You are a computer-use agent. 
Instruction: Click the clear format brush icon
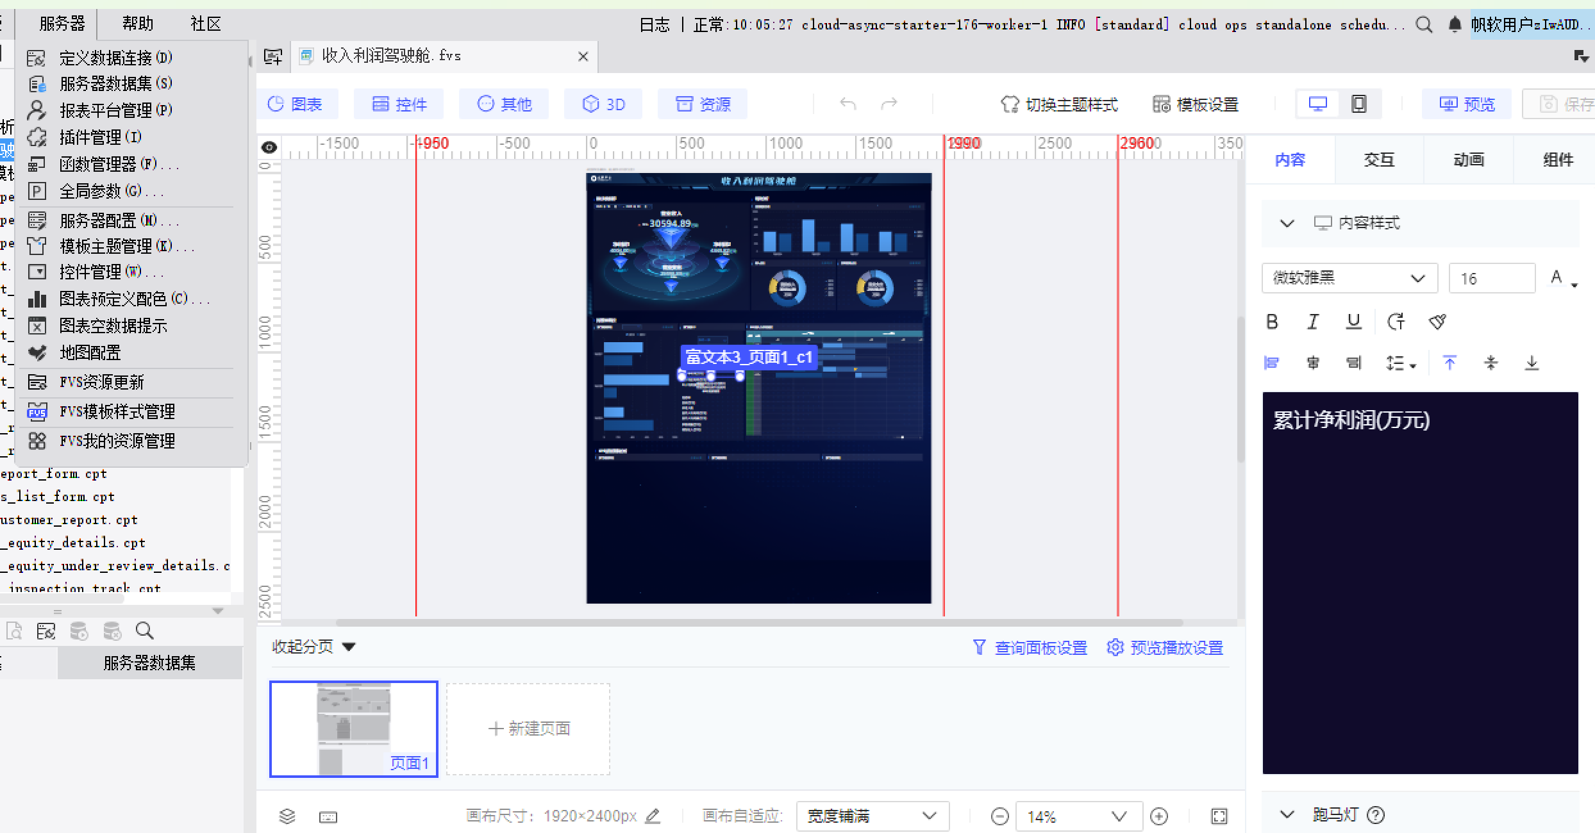point(1437,322)
